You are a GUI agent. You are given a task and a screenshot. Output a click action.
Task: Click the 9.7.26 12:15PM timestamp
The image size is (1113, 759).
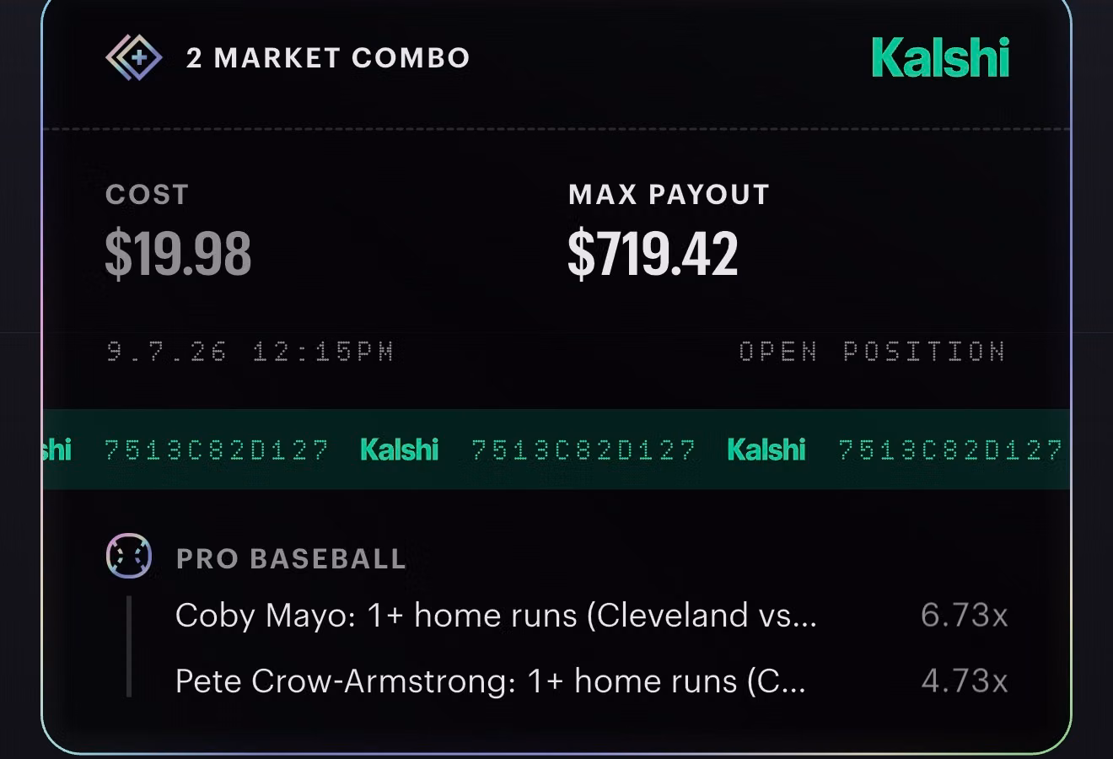pos(250,352)
